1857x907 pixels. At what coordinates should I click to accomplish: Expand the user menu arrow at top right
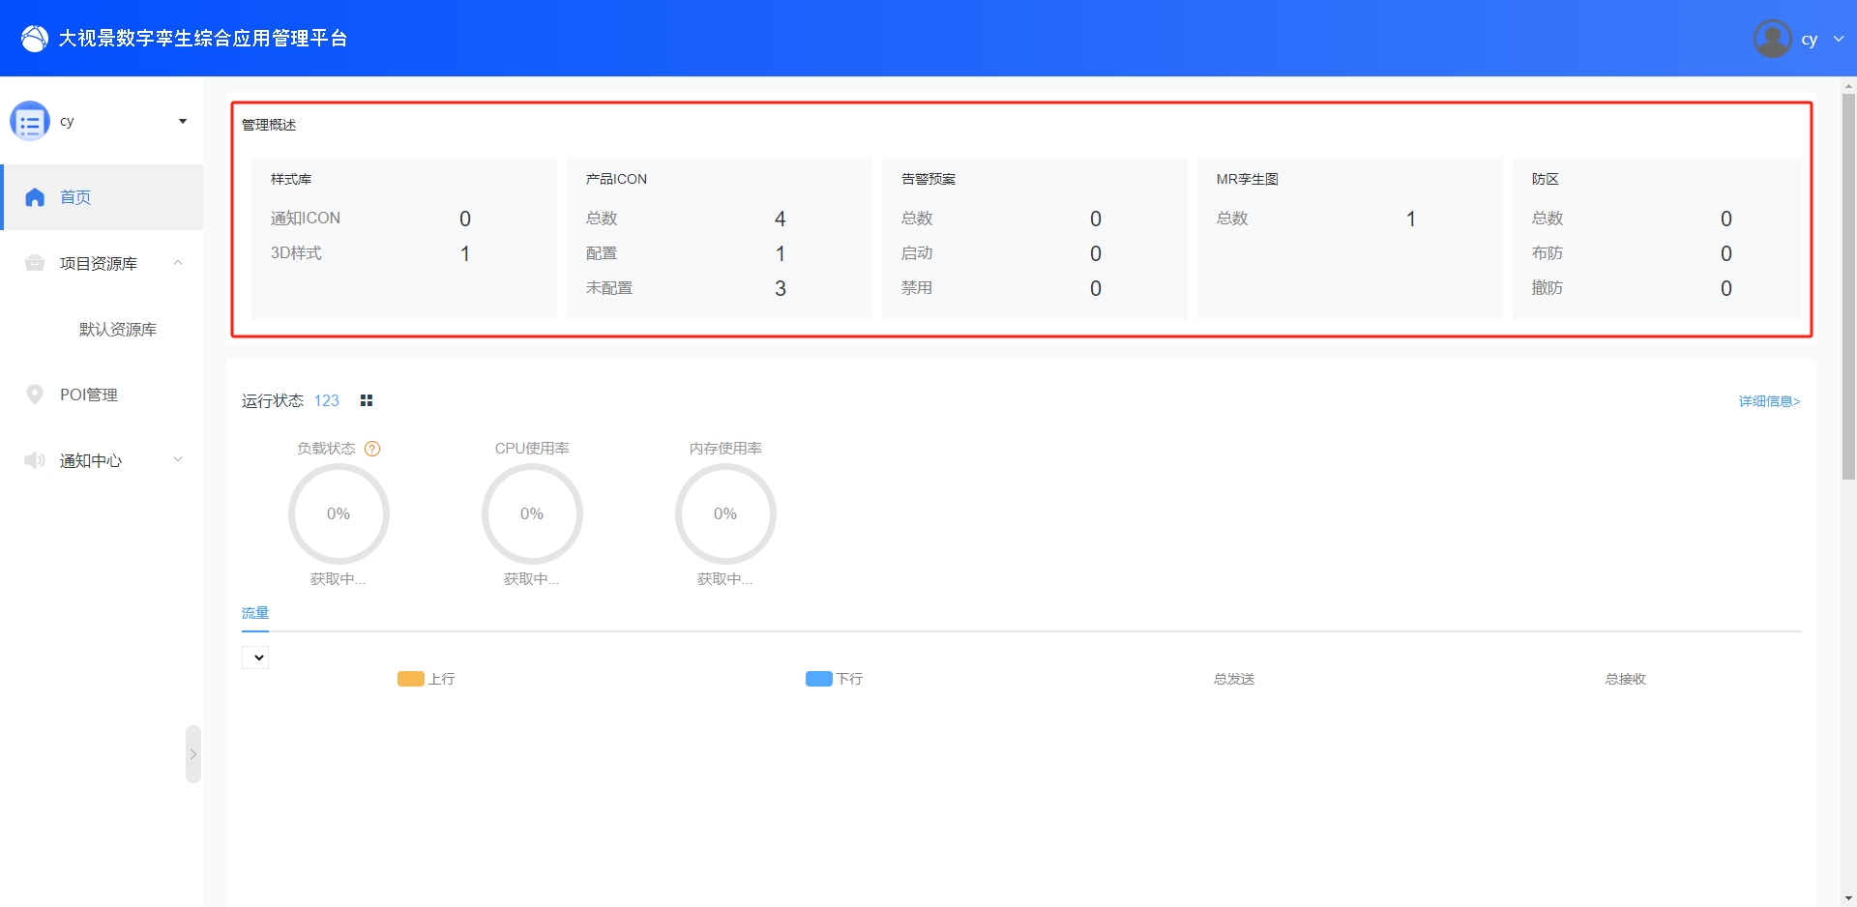1838,39
